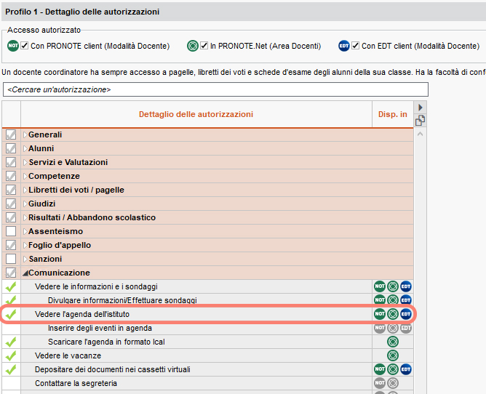Click NOT icon in Divulgare informazioni row
The height and width of the screenshot is (394, 486).
coord(380,299)
